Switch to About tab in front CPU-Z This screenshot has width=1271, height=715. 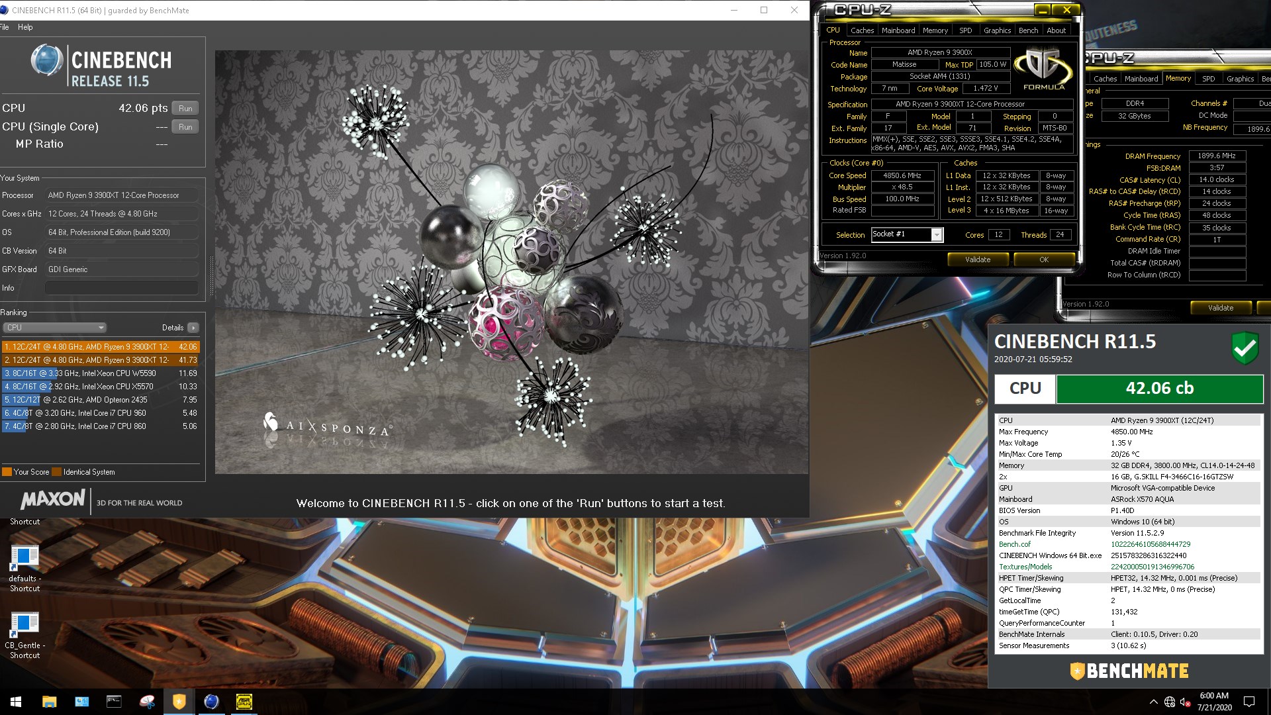pyautogui.click(x=1056, y=30)
